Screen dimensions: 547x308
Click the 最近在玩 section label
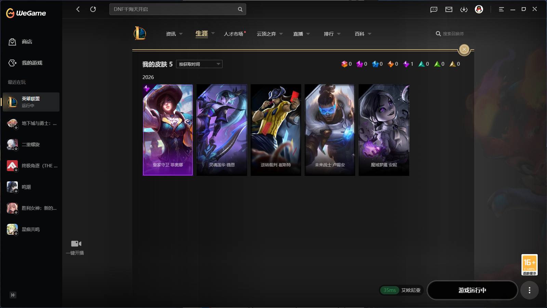click(x=17, y=82)
